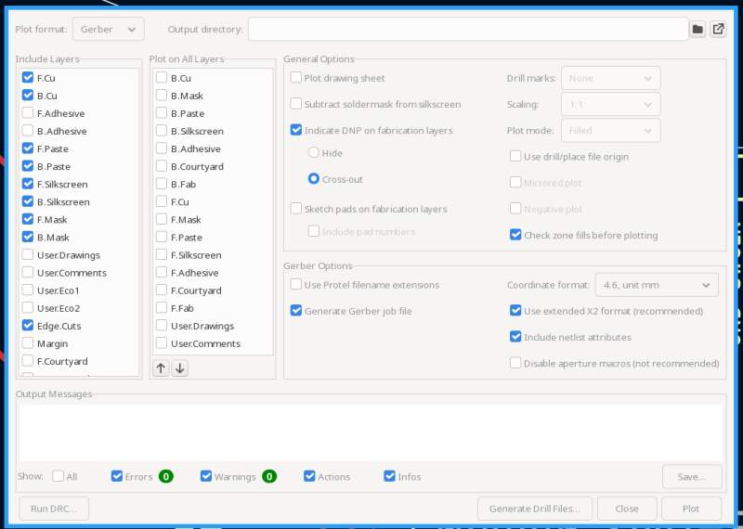The width and height of the screenshot is (743, 529).
Task: Check B.Cu in Plot on All Layers
Action: click(x=162, y=78)
